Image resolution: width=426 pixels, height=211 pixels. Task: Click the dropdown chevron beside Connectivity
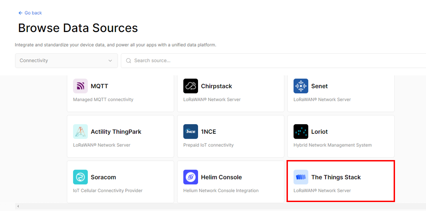[x=110, y=61]
